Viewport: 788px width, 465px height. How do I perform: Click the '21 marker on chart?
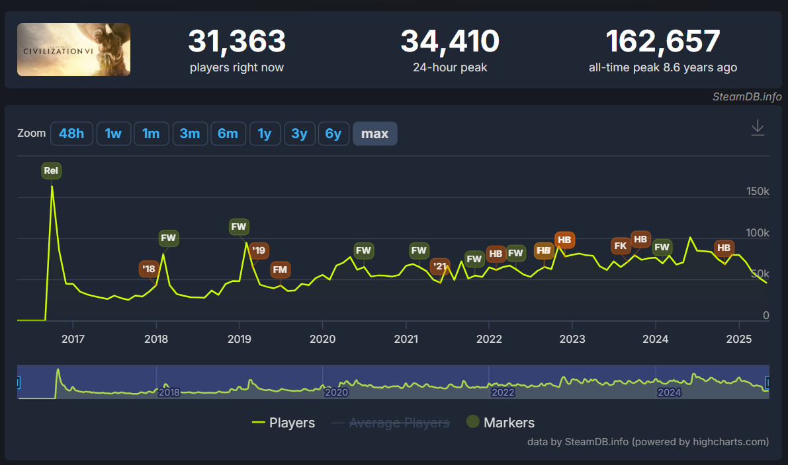pyautogui.click(x=440, y=266)
